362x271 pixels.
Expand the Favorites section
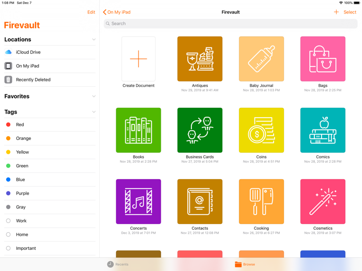click(94, 97)
